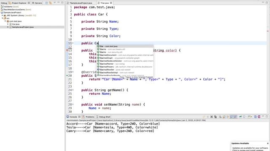Click Remove All Terminated Launches double-X icon
This screenshot has width=270, height=151.
pos(216,117)
